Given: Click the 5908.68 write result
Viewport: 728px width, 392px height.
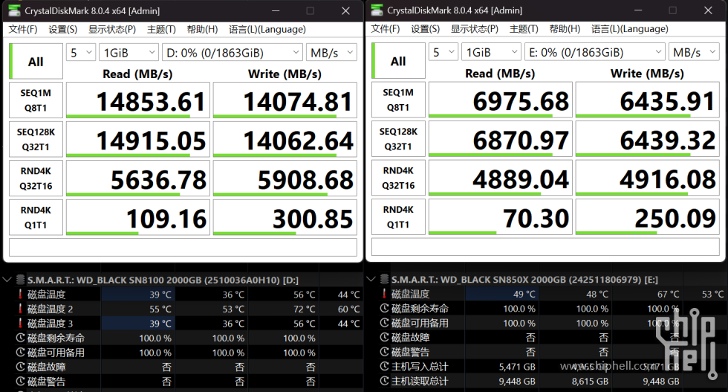Looking at the screenshot, I should click(285, 179).
